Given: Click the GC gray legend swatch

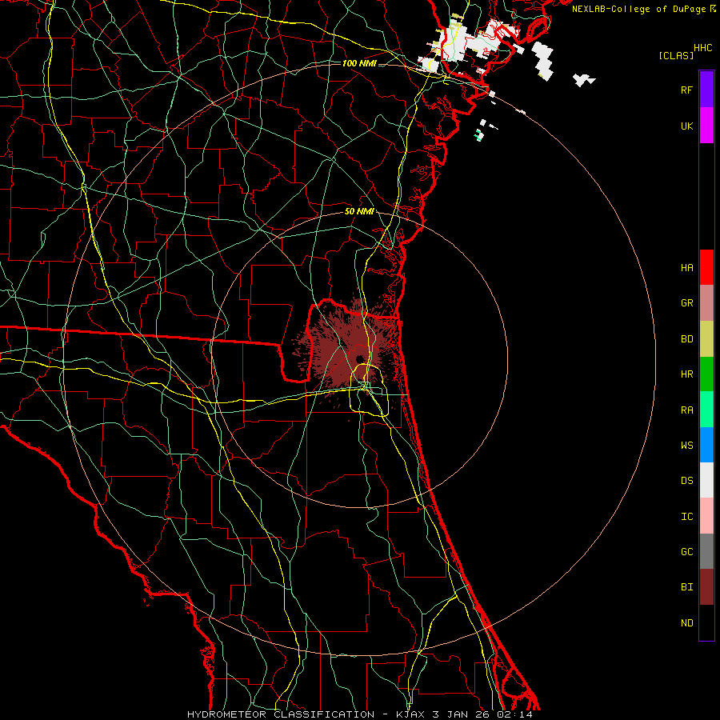Looking at the screenshot, I should click(x=706, y=551).
